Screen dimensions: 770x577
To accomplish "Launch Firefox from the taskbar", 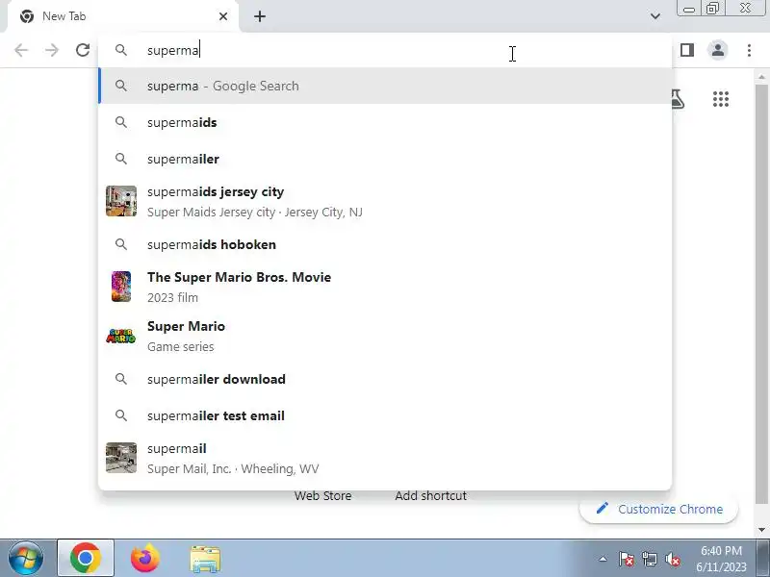I will [145, 559].
